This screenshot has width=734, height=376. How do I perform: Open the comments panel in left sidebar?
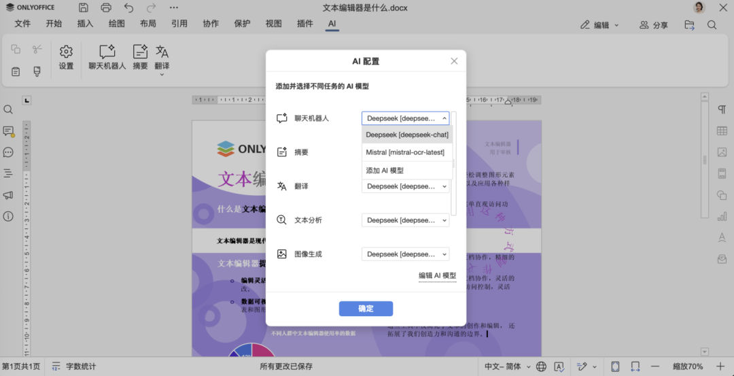click(8, 131)
